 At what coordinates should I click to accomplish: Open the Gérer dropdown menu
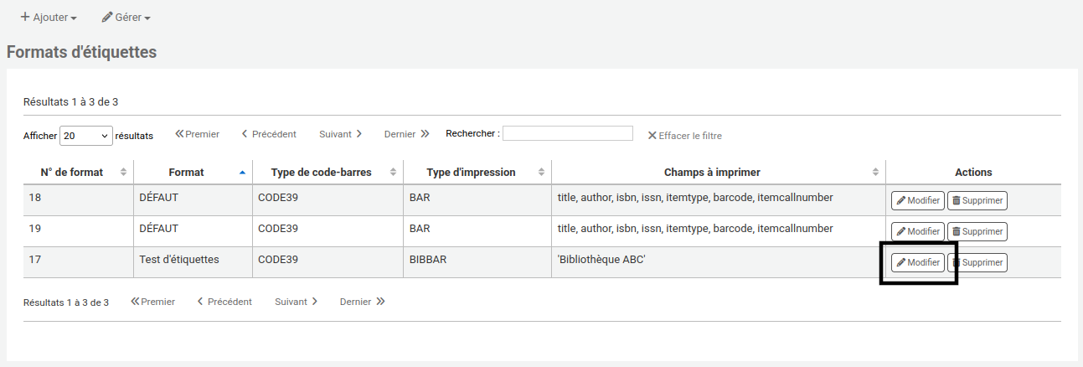click(126, 17)
